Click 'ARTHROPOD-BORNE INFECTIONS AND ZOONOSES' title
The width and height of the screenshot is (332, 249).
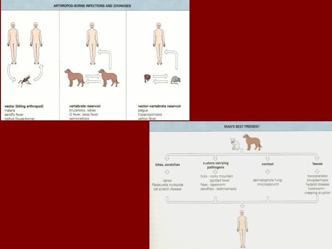pyautogui.click(x=92, y=6)
